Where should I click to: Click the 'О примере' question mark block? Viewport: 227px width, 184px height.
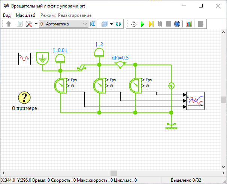24,98
